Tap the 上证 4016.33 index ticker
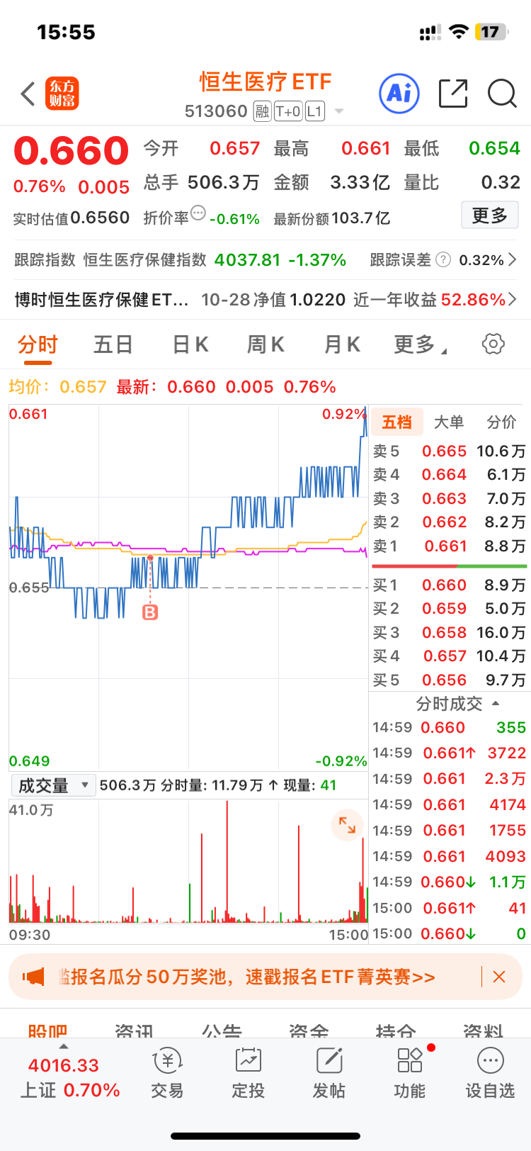The width and height of the screenshot is (531, 1151). tap(70, 1077)
